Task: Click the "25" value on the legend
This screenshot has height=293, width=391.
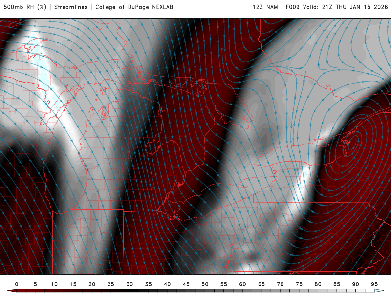Action: pyautogui.click(x=111, y=284)
